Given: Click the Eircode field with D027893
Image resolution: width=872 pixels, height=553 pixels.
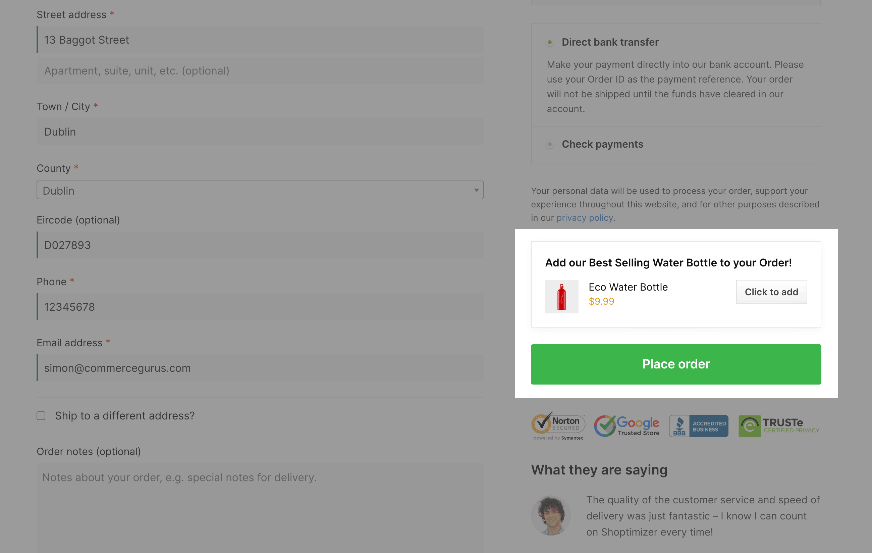Looking at the screenshot, I should (260, 245).
